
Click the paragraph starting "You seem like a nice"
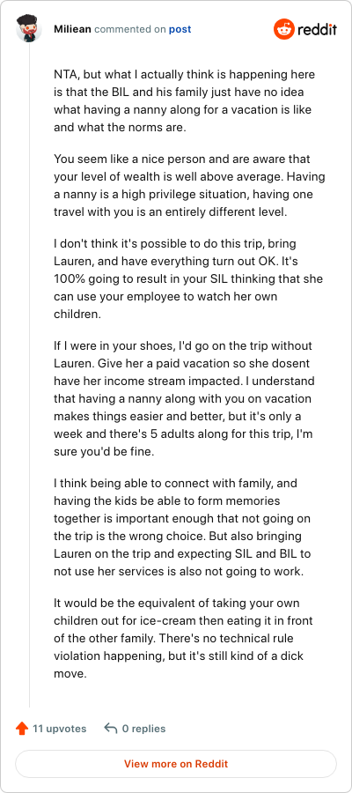[x=189, y=186]
